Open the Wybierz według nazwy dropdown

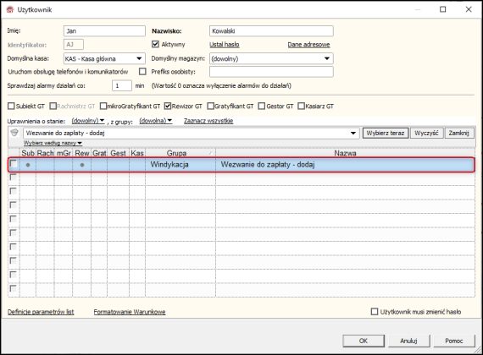pyautogui.click(x=53, y=143)
